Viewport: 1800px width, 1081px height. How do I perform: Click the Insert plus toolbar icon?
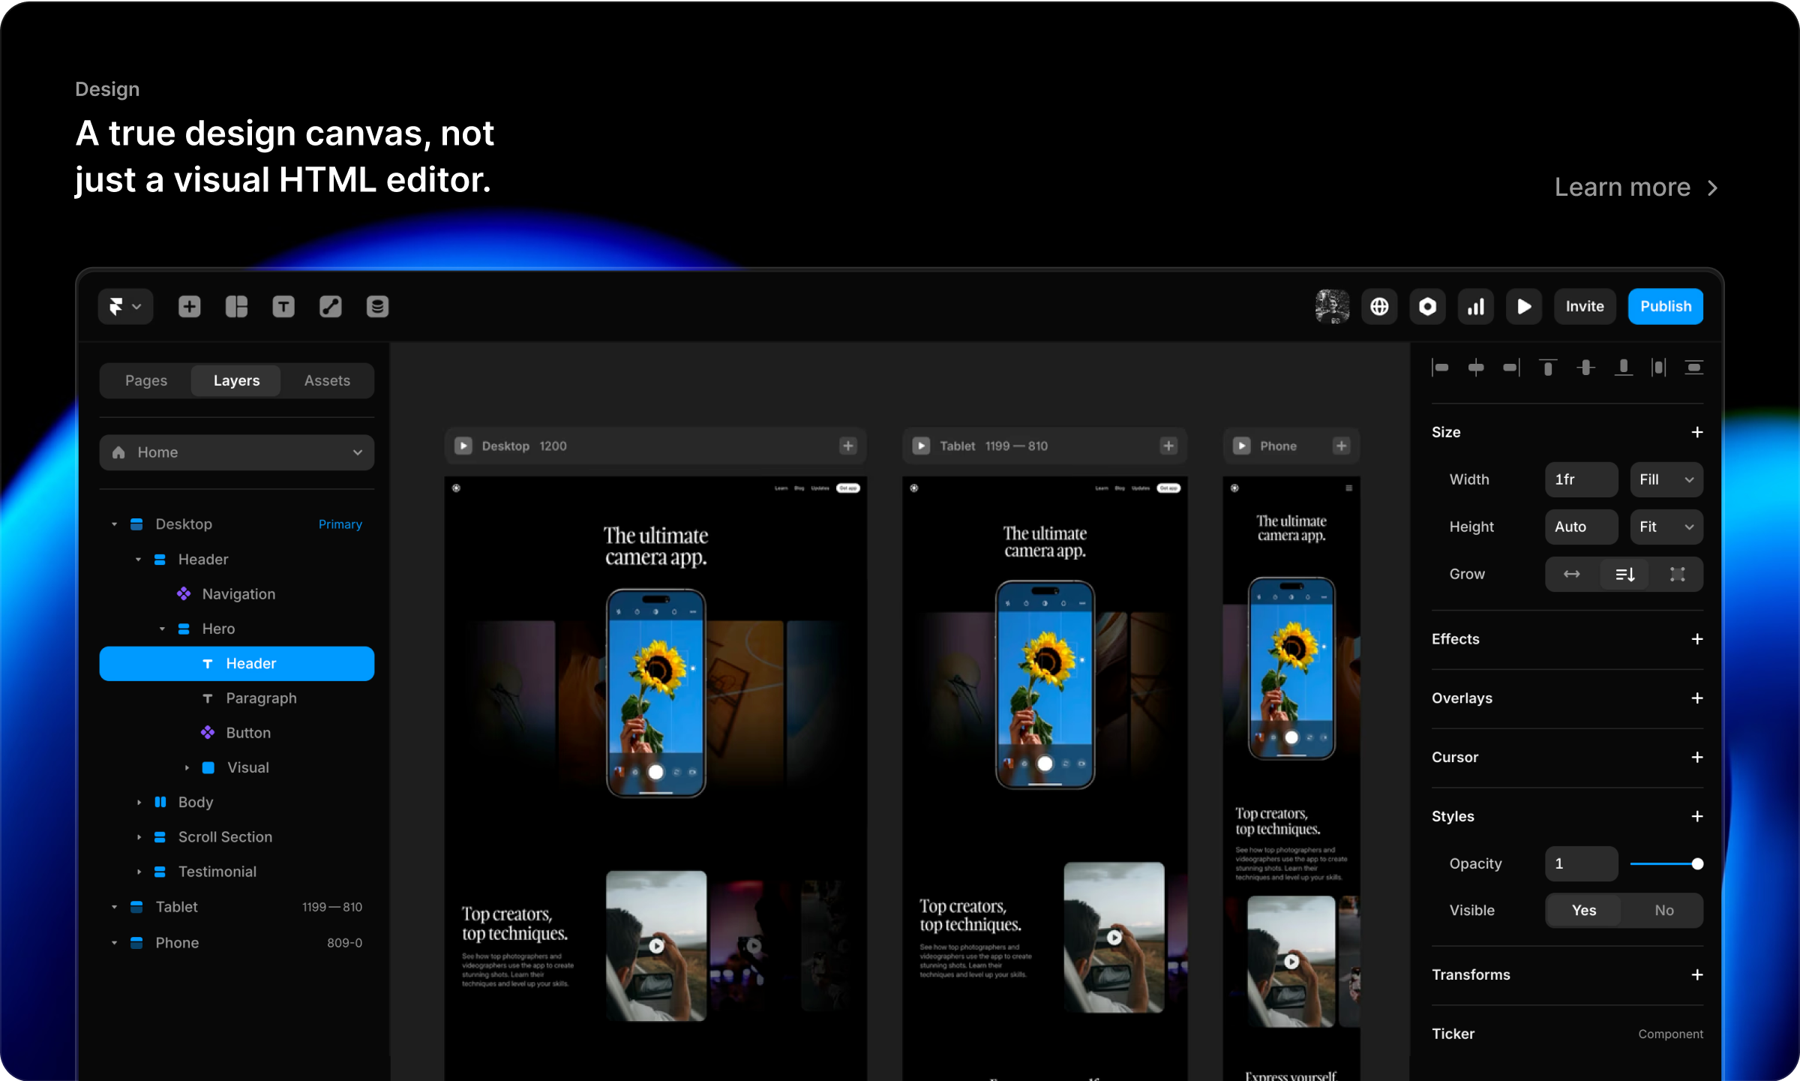point(189,306)
